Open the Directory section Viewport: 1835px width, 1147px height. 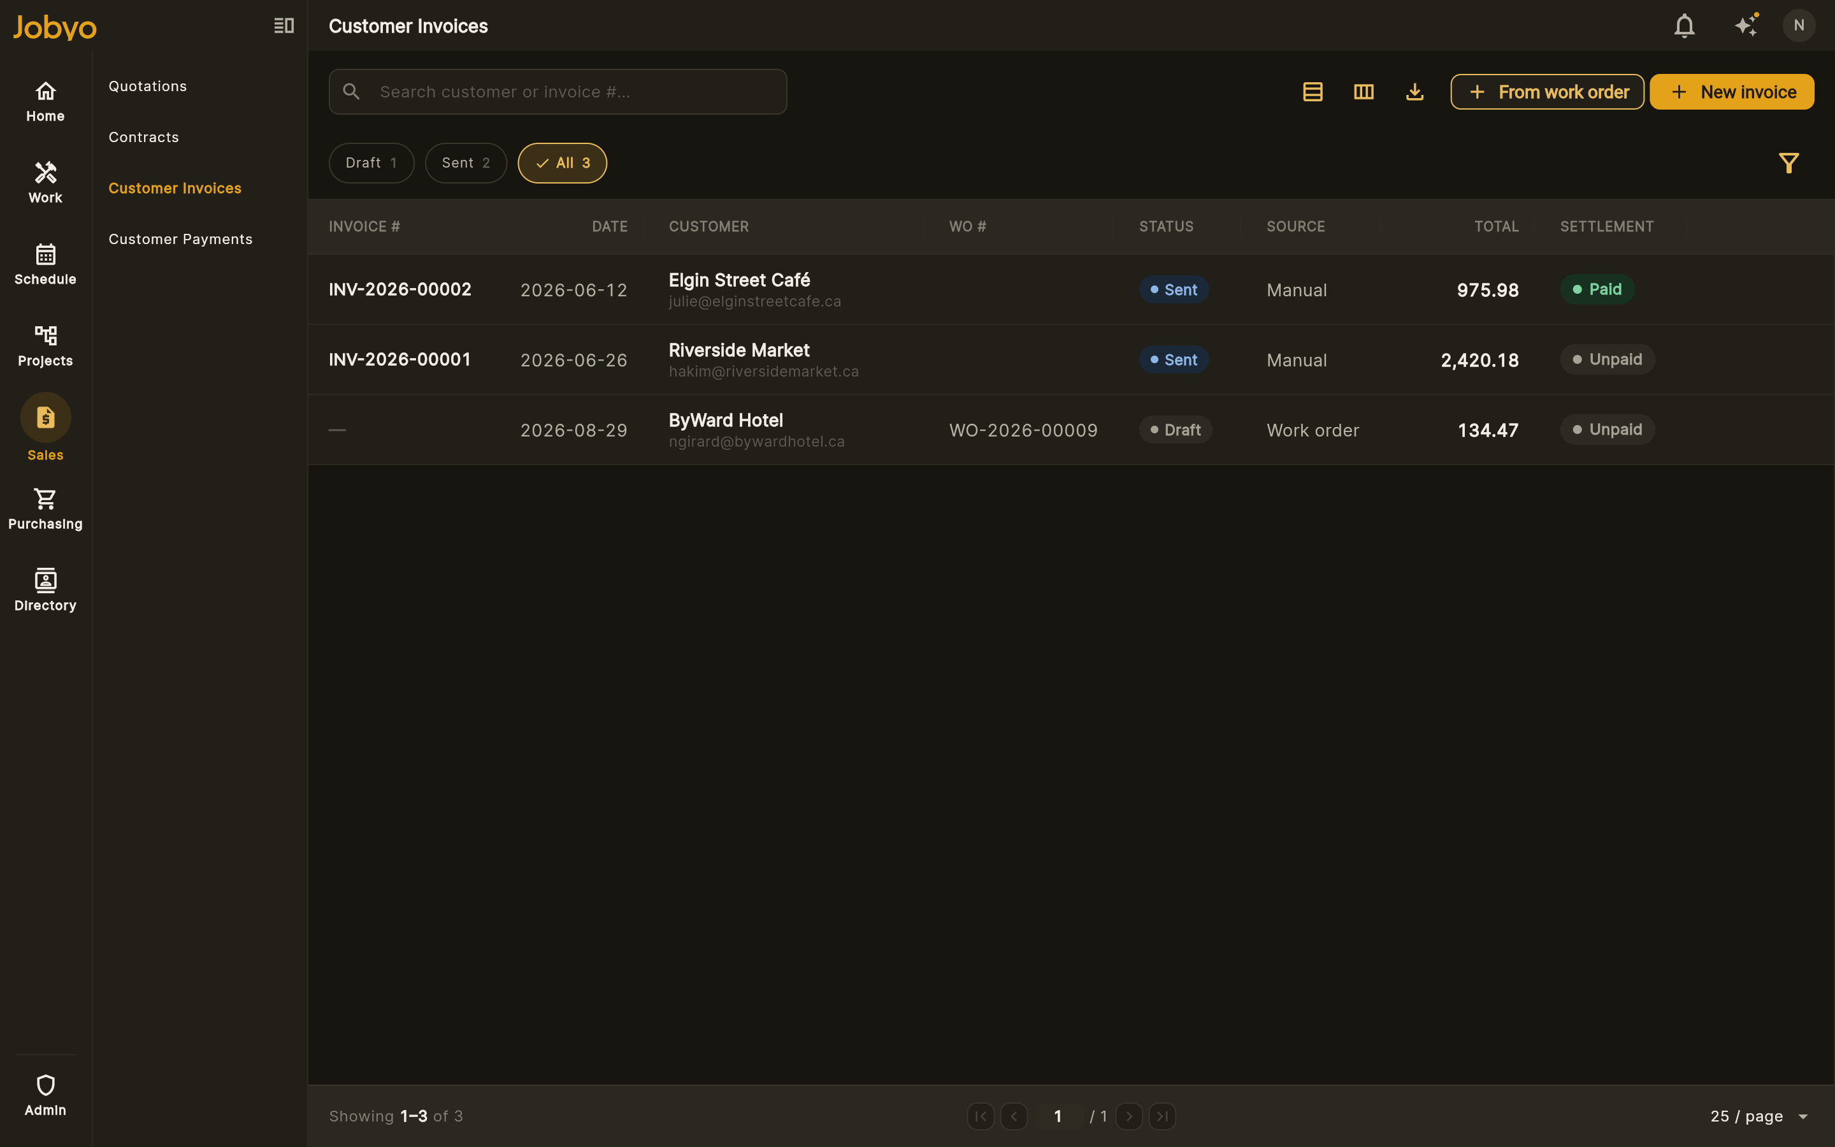click(45, 591)
